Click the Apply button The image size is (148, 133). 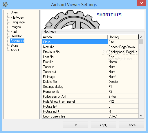(x=103, y=125)
